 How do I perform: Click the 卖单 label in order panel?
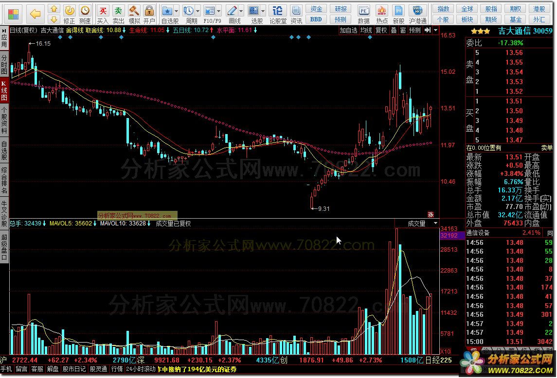click(547, 148)
